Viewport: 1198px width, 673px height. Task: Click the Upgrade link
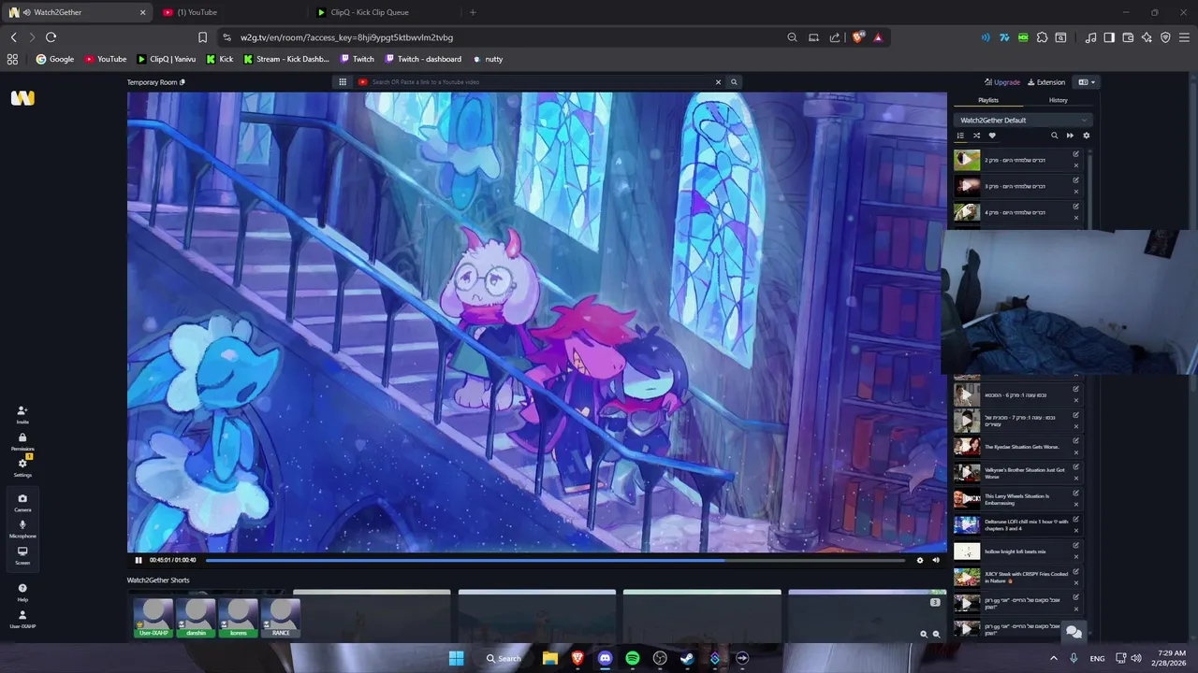[1001, 82]
